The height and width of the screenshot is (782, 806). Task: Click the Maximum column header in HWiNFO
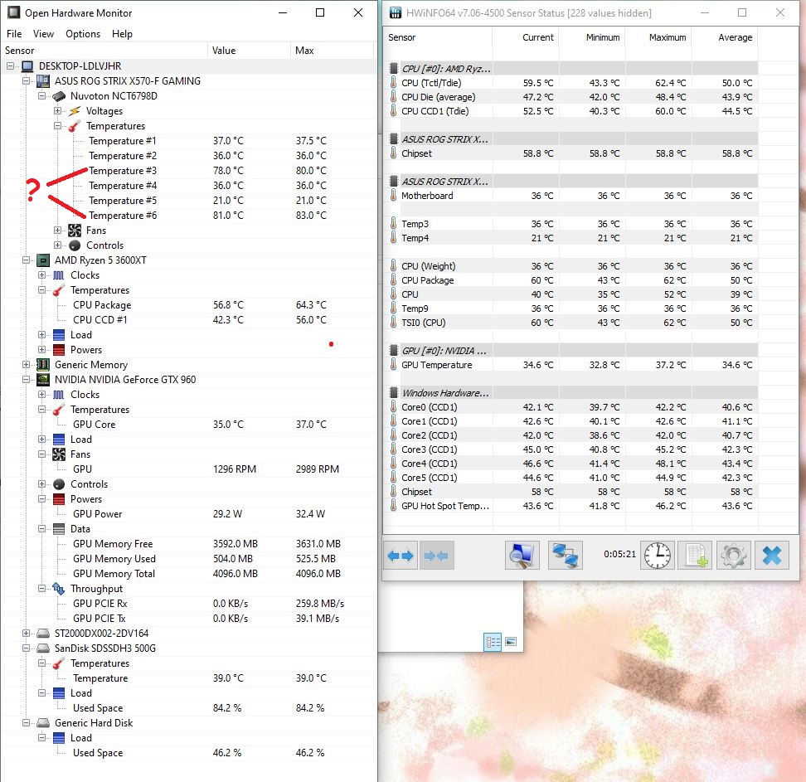pyautogui.click(x=658, y=37)
